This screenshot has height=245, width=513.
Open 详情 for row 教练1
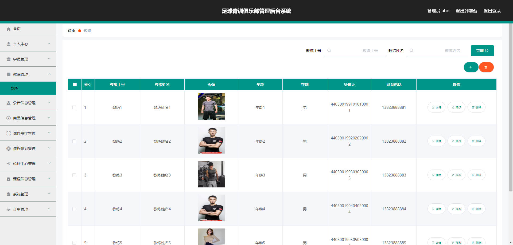pyautogui.click(x=436, y=107)
